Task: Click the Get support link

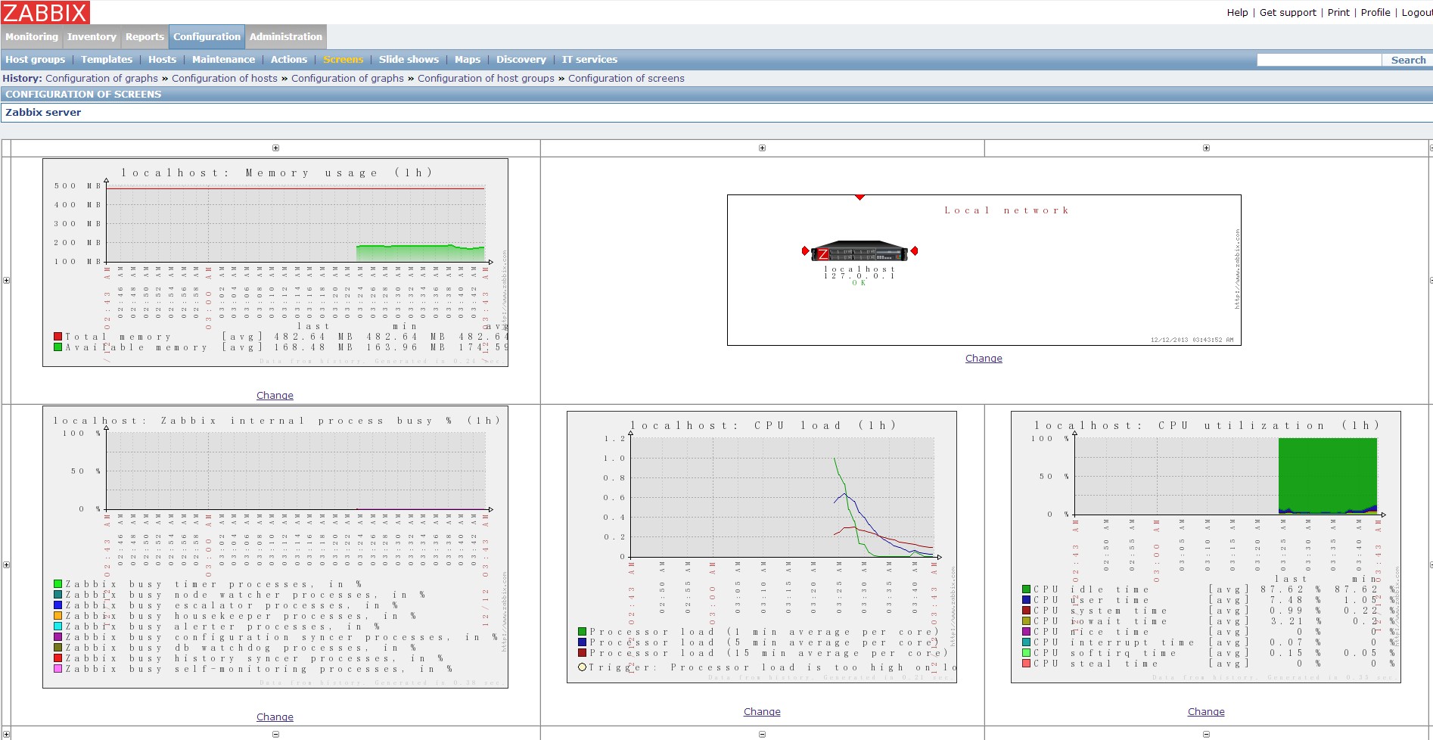Action: 1288,13
